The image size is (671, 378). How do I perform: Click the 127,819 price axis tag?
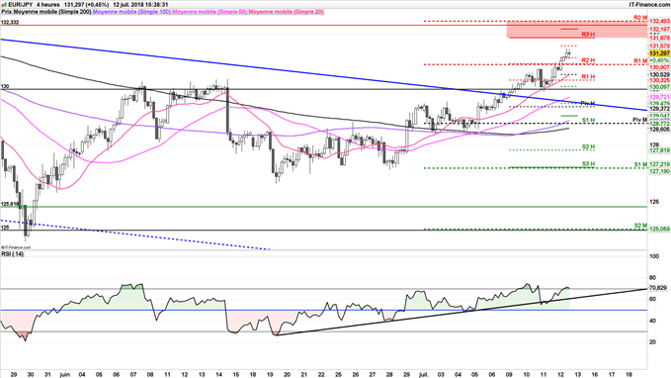[659, 150]
